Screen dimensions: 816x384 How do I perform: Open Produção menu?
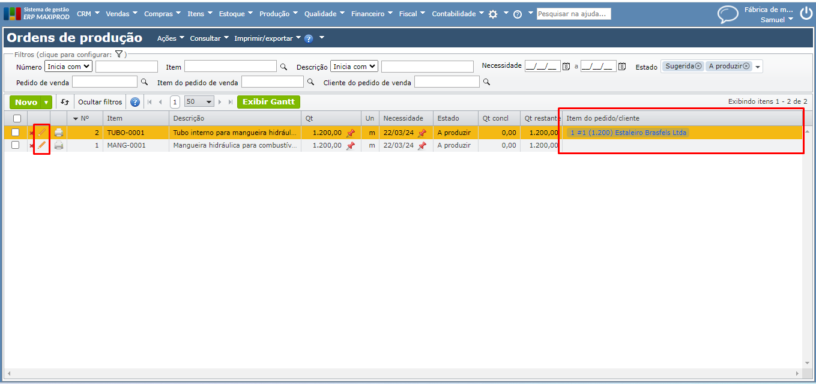click(279, 14)
